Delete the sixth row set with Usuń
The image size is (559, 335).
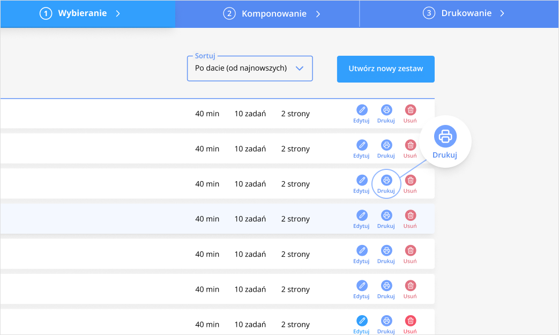tap(411, 286)
